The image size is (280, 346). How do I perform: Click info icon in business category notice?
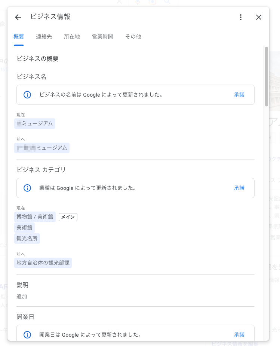click(x=27, y=188)
